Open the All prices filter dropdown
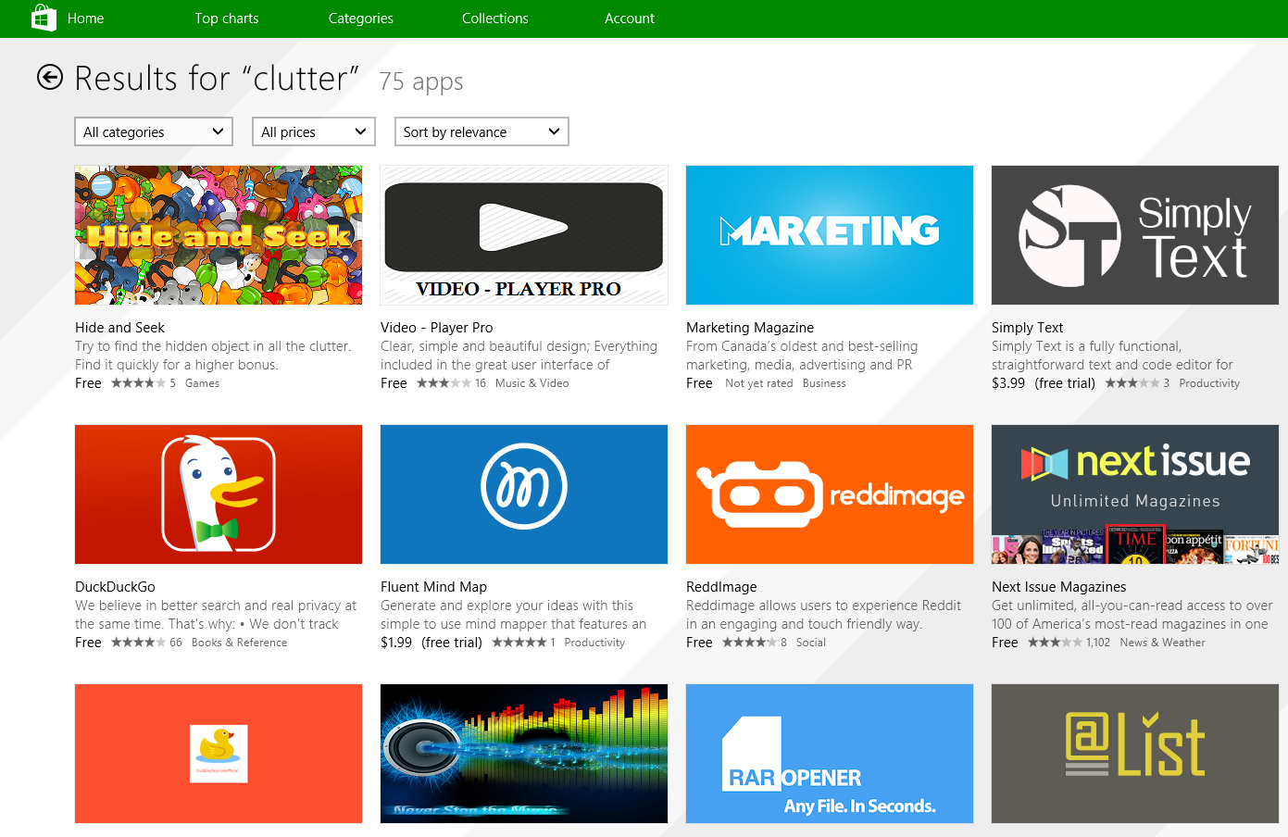This screenshot has height=837, width=1288. [x=314, y=131]
